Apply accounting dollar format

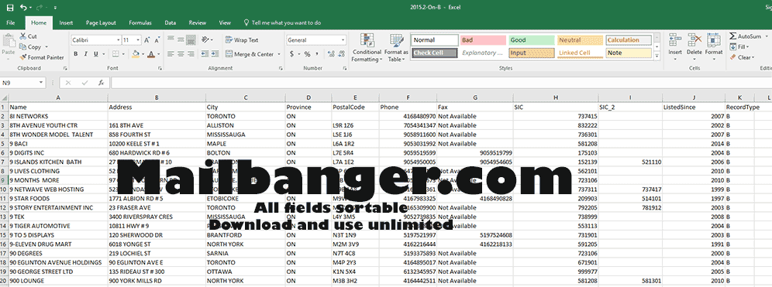(292, 54)
